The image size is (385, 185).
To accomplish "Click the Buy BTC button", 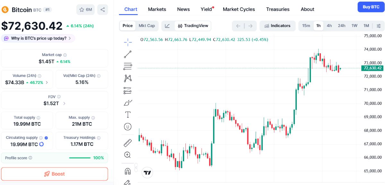I will click(x=371, y=7).
